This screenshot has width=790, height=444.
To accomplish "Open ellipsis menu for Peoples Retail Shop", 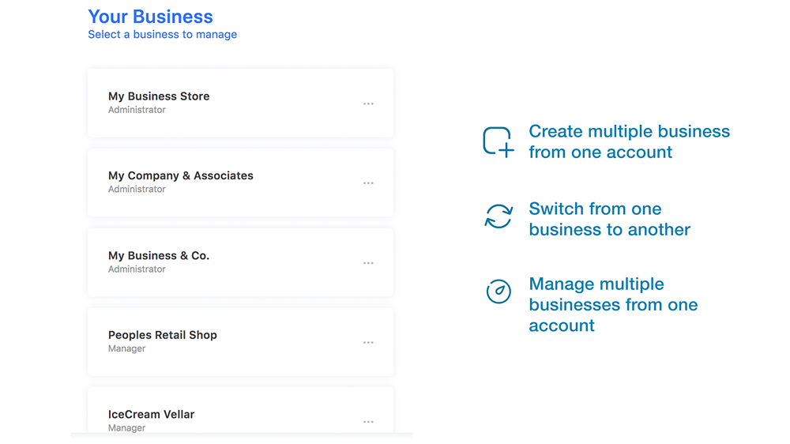I will (368, 343).
